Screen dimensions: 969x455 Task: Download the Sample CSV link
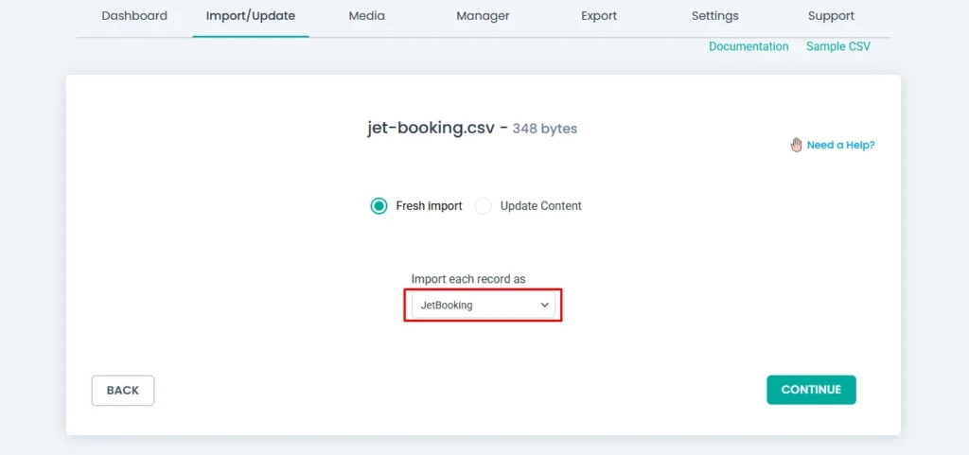coord(838,46)
